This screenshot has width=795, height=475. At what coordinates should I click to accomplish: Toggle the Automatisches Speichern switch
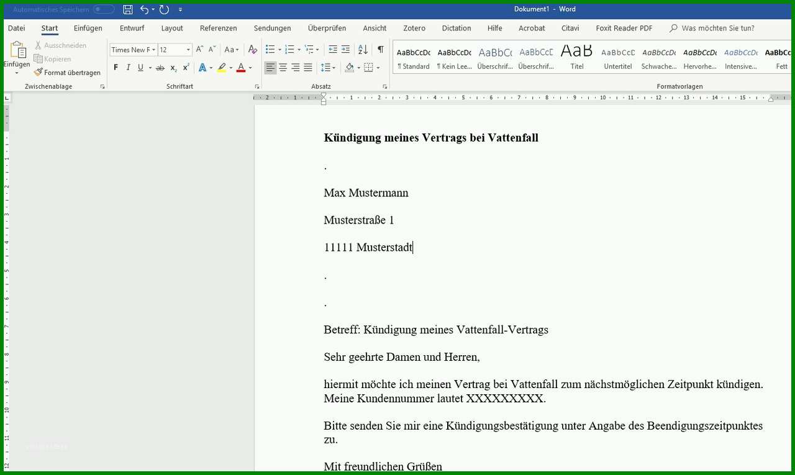tap(104, 9)
